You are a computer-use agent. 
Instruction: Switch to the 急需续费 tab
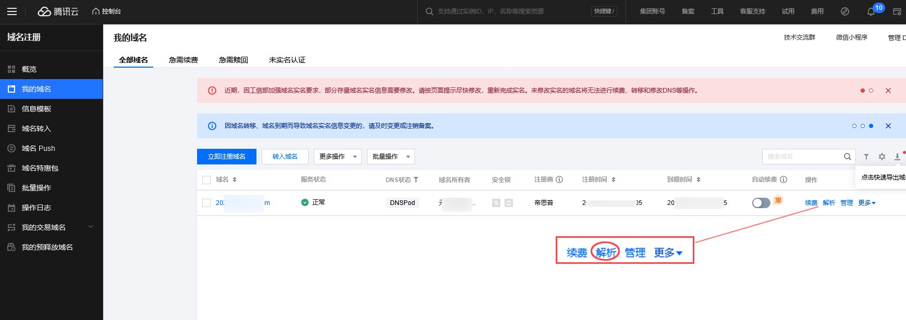pos(183,60)
